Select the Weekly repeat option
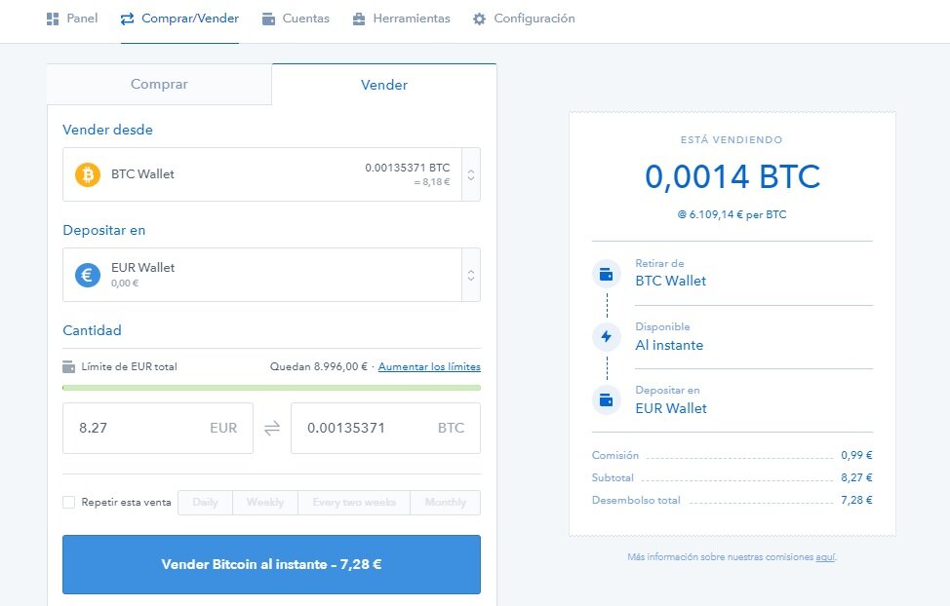This screenshot has width=950, height=606. point(265,503)
